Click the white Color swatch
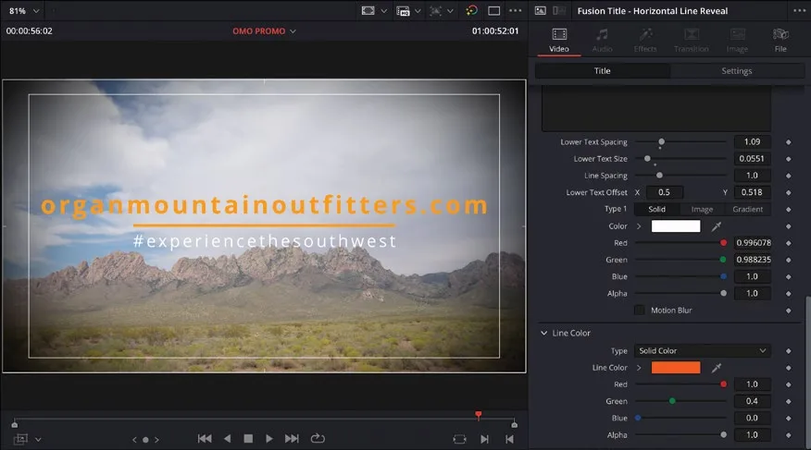The width and height of the screenshot is (811, 450). [x=676, y=226]
